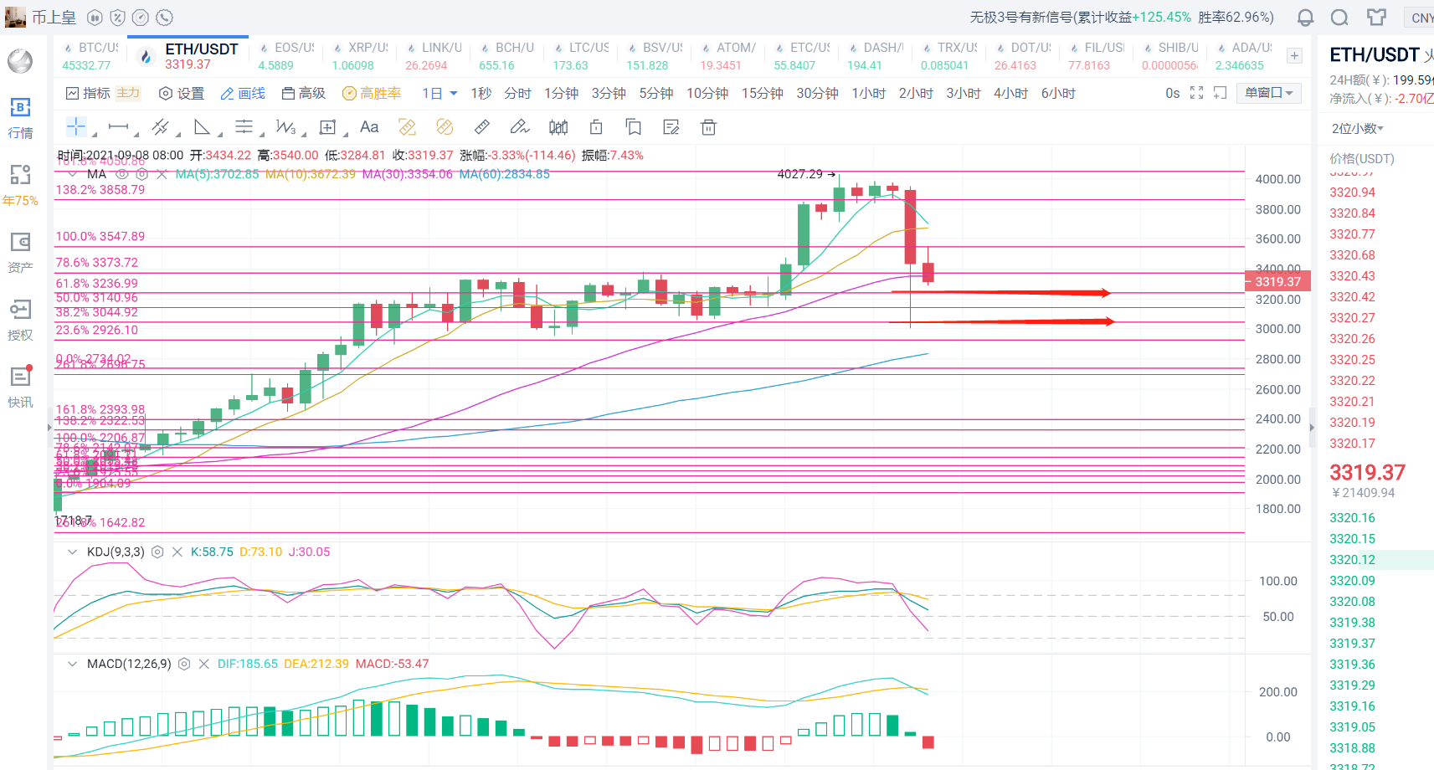Click the plus icon to add trading pair
Screen dimensions: 1434x770
(x=1294, y=56)
